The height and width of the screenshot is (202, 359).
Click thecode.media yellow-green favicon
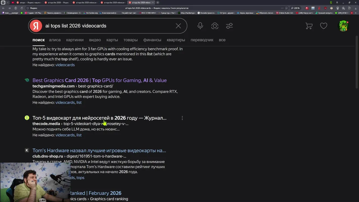click(x=27, y=118)
